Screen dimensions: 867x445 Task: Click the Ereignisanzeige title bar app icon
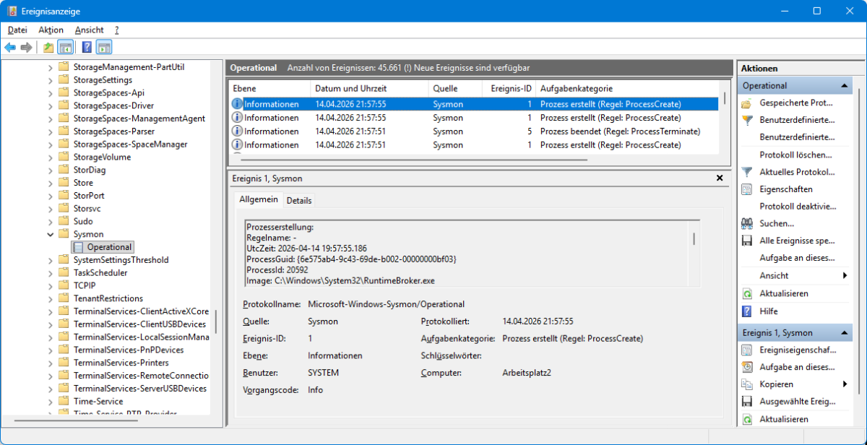pyautogui.click(x=12, y=11)
